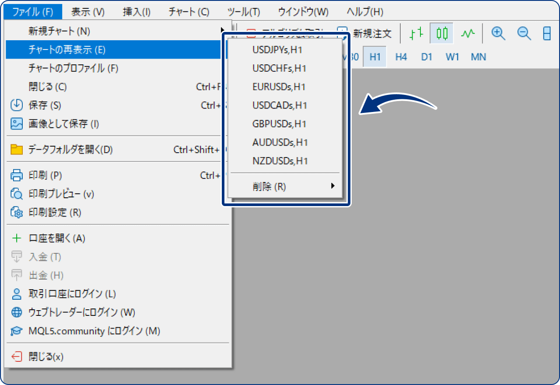The width and height of the screenshot is (560, 385).
Task: Open 印刷プレビュー (v) entry
Action: pyautogui.click(x=61, y=194)
